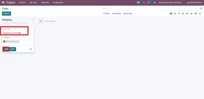Open Assignees dropdown arrow

tap(32, 44)
